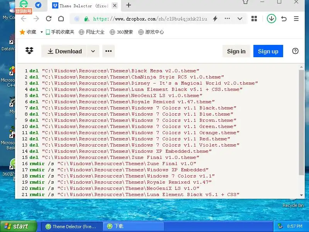Screen dimensions: 309x232
Task: Click the 8:57 PM tray clock
Action: tap(295, 226)
